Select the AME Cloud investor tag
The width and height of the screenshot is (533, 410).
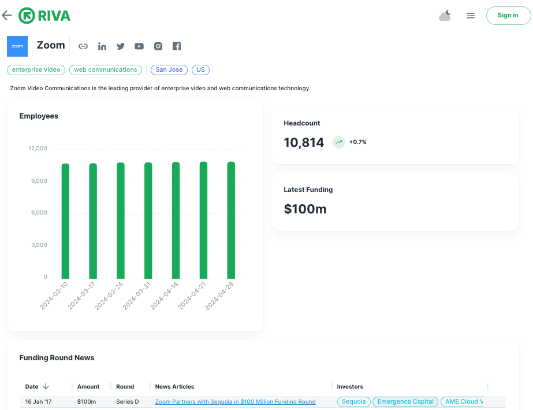tap(462, 401)
